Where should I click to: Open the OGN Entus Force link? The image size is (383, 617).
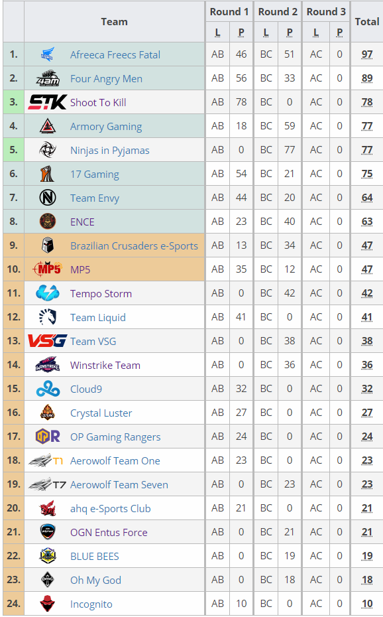pyautogui.click(x=109, y=532)
